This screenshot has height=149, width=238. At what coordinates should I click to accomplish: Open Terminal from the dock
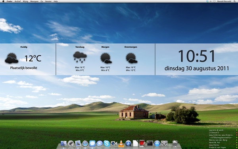click(x=150, y=143)
